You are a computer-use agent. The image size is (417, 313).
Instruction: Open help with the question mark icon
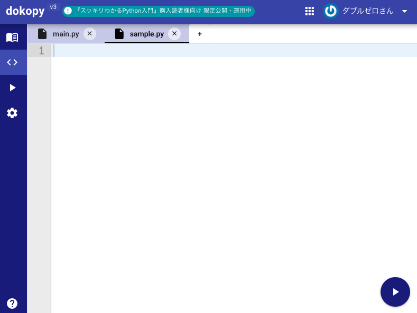pyautogui.click(x=12, y=303)
